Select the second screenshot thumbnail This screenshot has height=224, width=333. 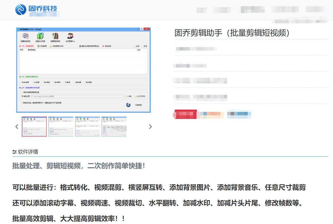pos(61,127)
